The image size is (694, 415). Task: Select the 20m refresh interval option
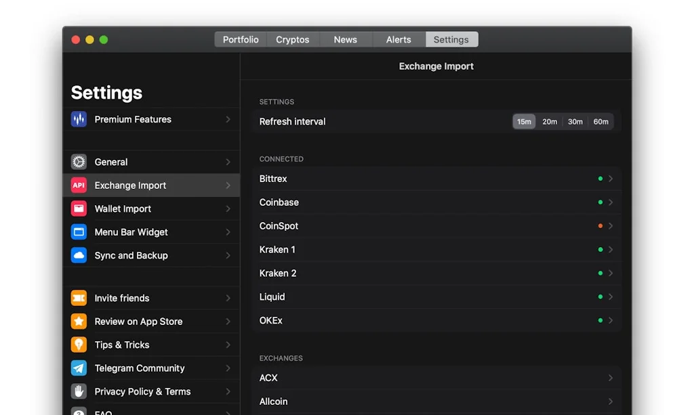(x=549, y=121)
